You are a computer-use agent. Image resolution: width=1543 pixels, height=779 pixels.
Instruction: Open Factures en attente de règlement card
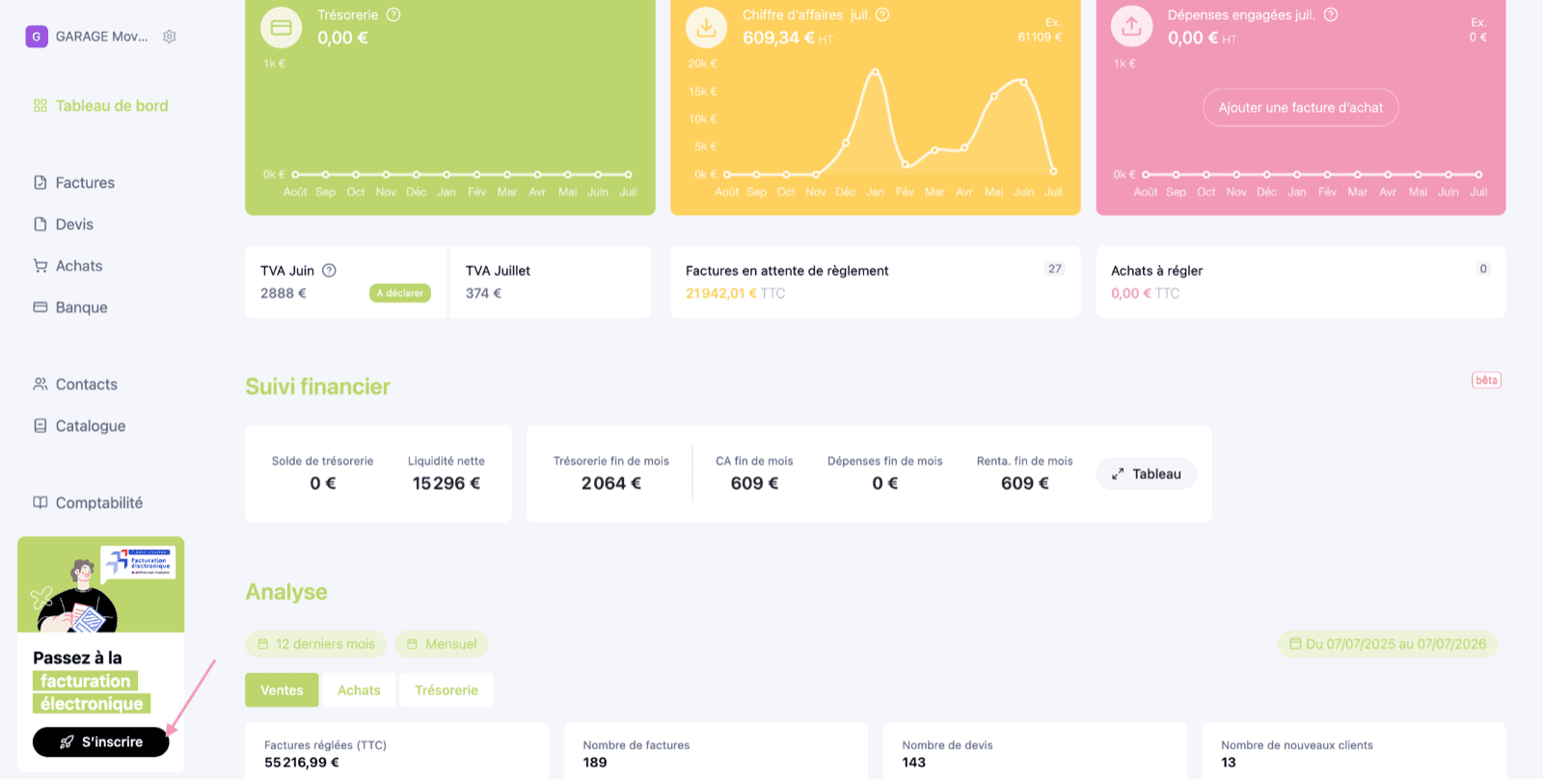click(876, 282)
